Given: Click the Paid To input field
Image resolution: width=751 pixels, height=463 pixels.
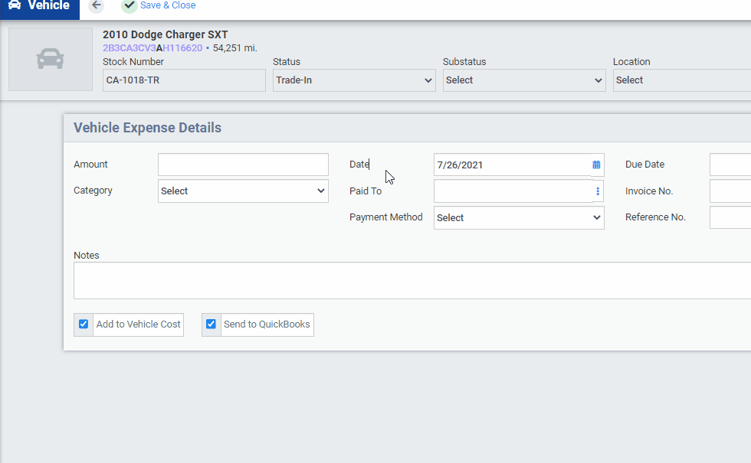Looking at the screenshot, I should click(512, 191).
